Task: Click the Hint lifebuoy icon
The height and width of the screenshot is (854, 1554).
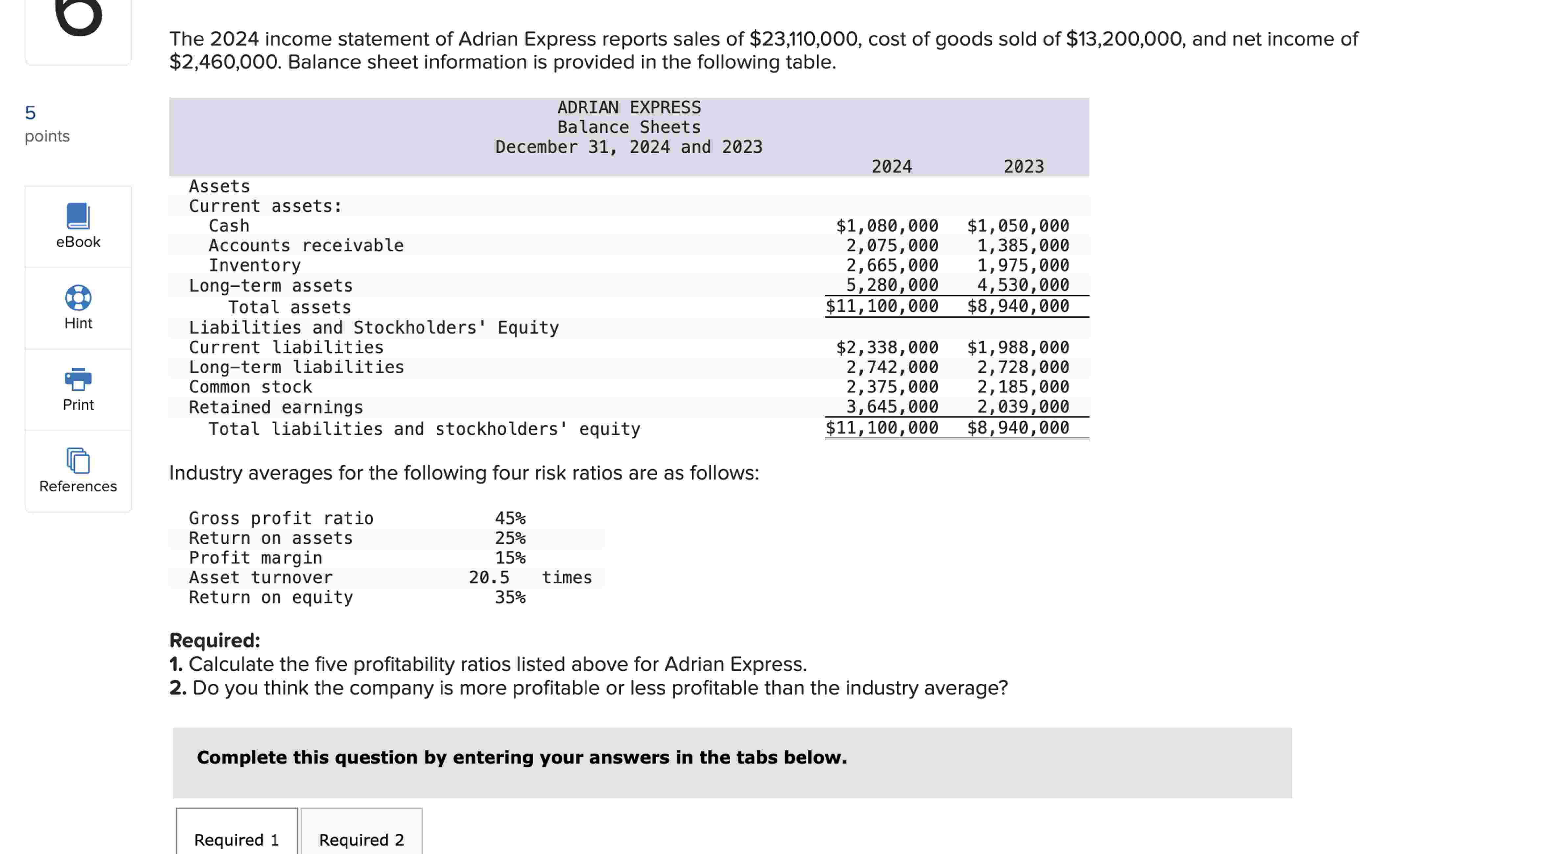Action: click(79, 297)
